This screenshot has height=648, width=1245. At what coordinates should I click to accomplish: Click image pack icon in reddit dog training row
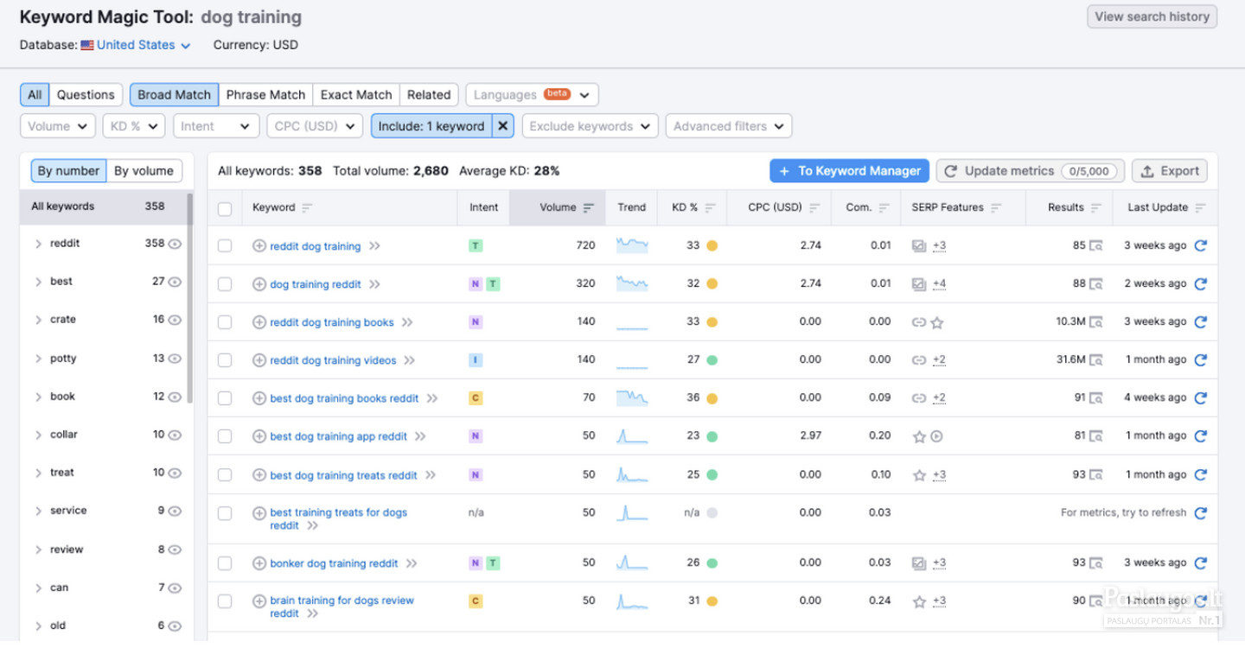(919, 246)
